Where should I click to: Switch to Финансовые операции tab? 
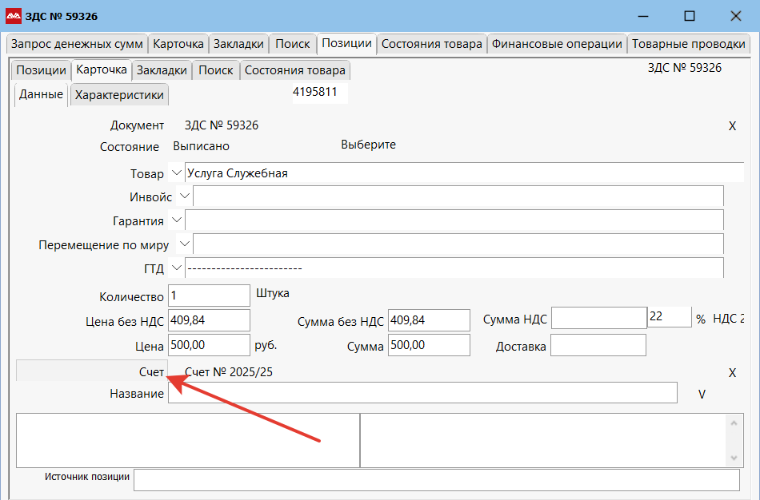(557, 44)
